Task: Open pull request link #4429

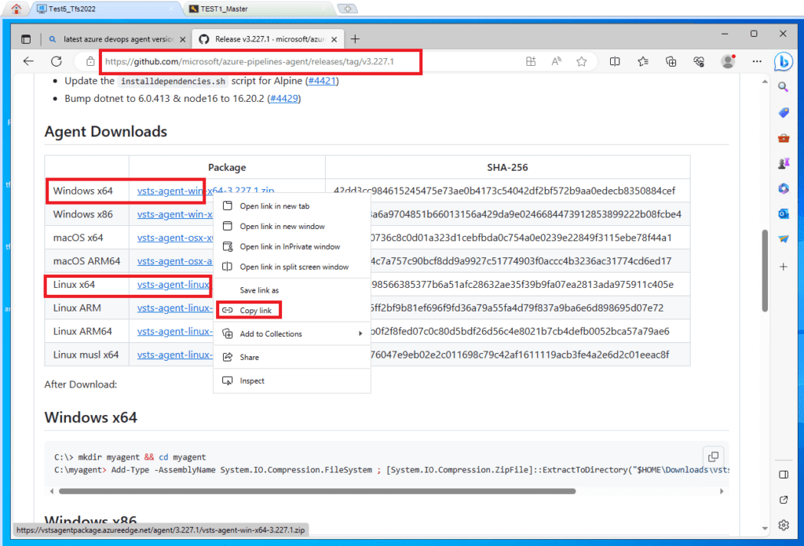Action: click(x=284, y=98)
